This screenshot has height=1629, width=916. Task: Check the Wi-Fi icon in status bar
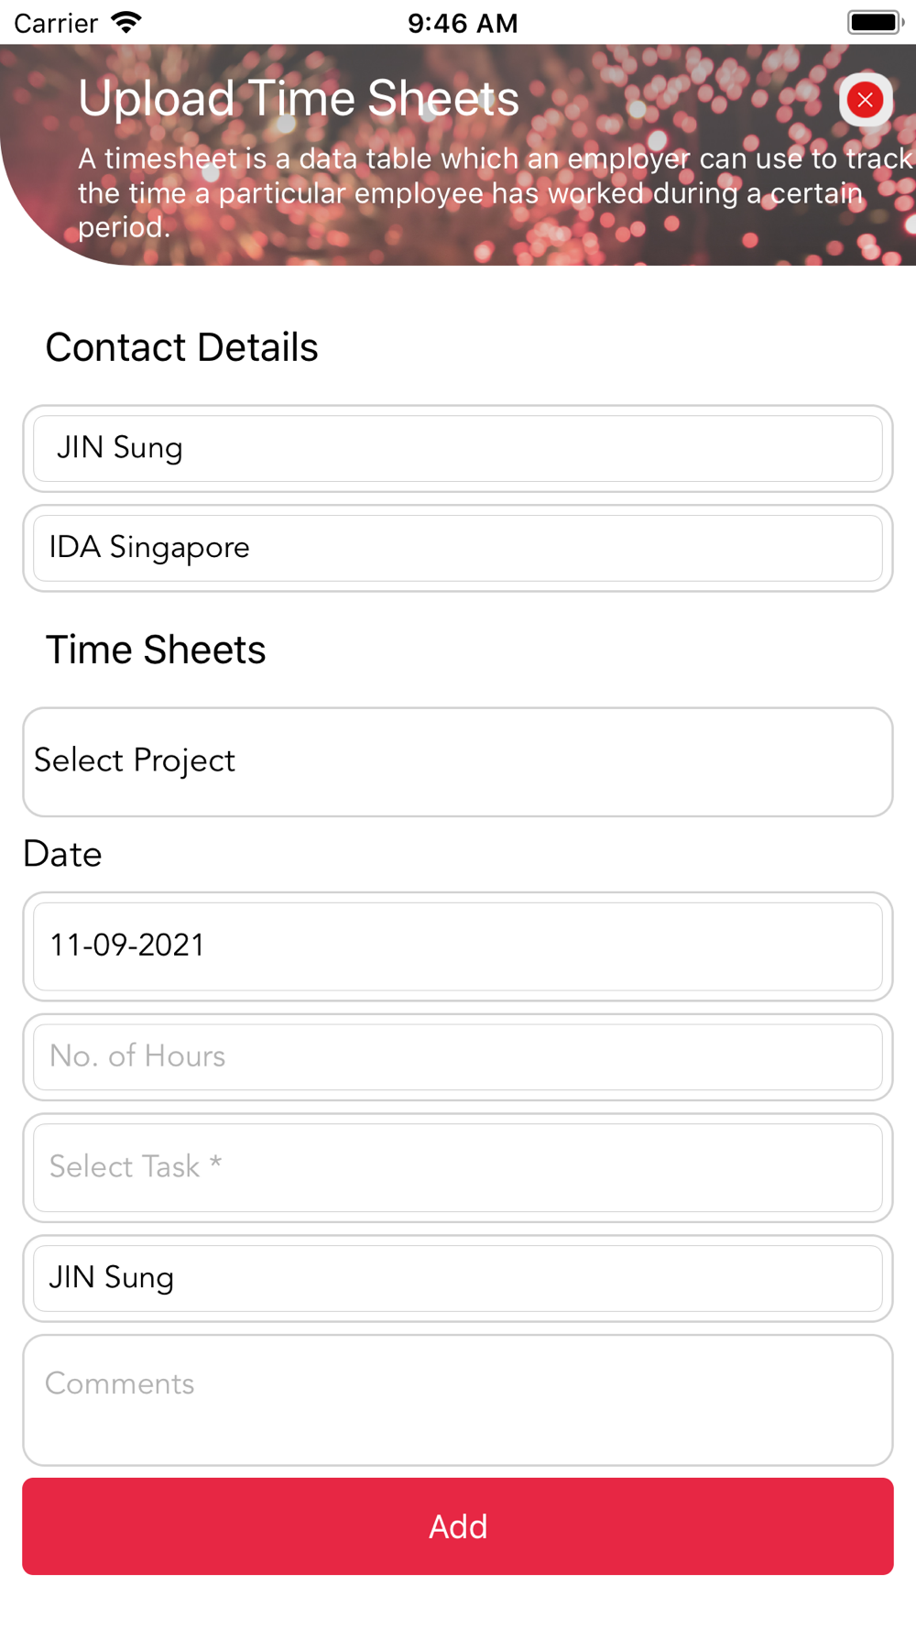[126, 22]
